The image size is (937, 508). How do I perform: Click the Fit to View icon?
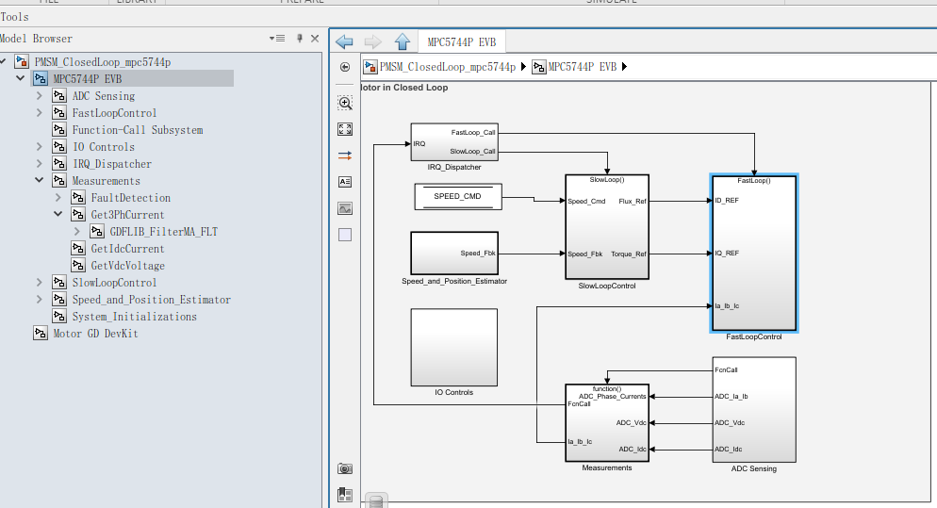tap(345, 129)
